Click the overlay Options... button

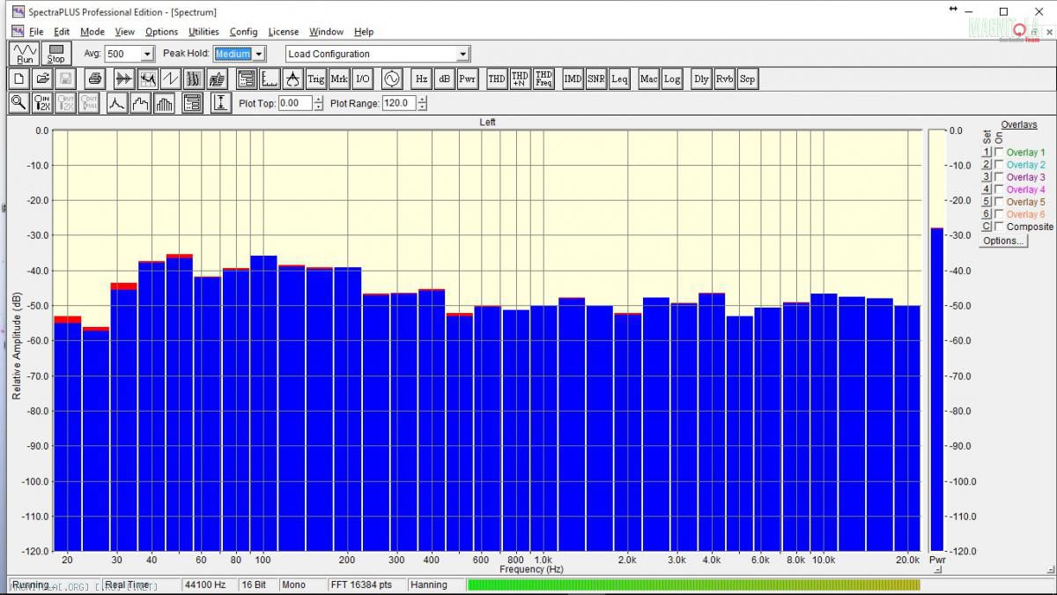(x=1003, y=241)
